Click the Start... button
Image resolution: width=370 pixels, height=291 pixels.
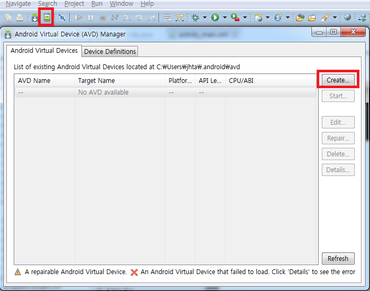[x=338, y=96]
